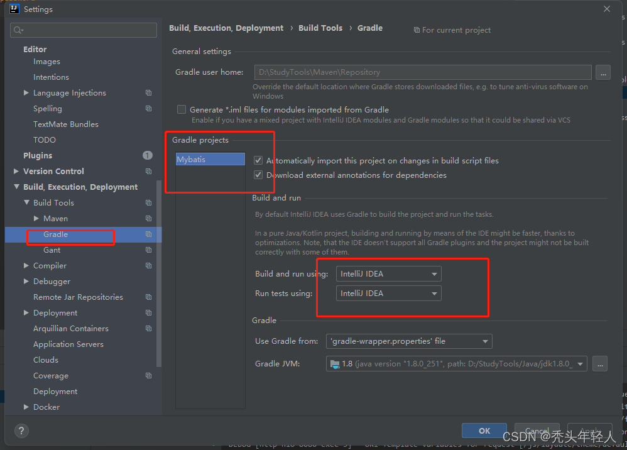This screenshot has width=627, height=450.
Task: Collapse the Build Tools node
Action: pos(26,202)
